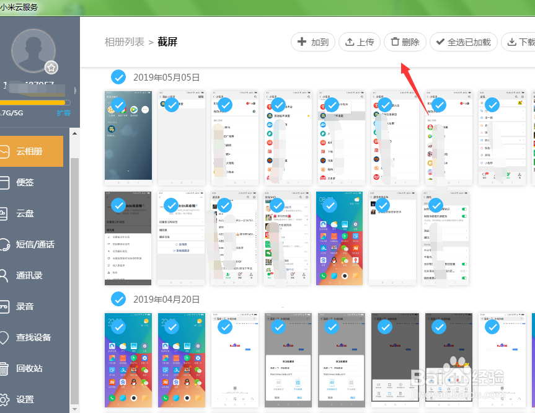Click the 上传 upload button
Image resolution: width=535 pixels, height=413 pixels.
360,42
